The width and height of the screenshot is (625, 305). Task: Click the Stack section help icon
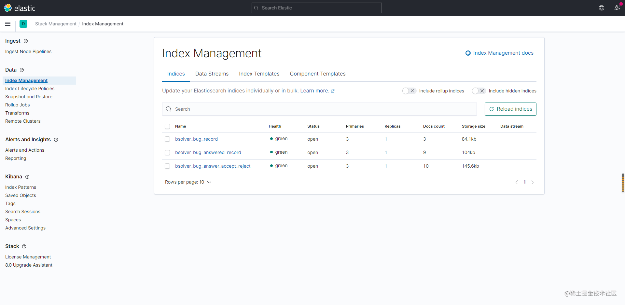[24, 246]
